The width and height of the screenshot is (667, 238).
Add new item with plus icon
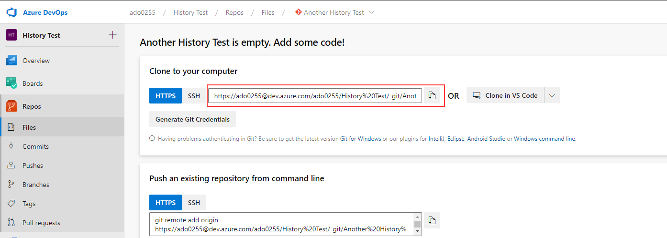pyautogui.click(x=112, y=35)
